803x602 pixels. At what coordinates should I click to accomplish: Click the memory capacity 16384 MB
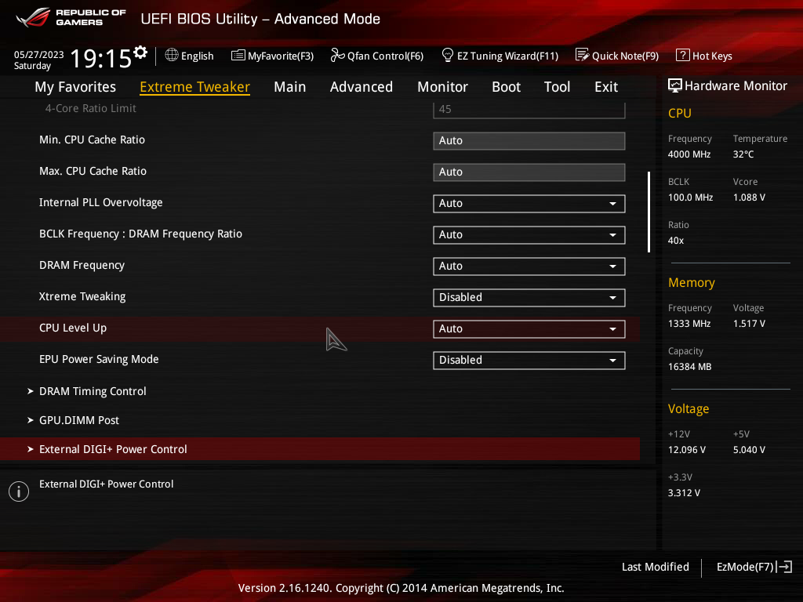pos(690,367)
